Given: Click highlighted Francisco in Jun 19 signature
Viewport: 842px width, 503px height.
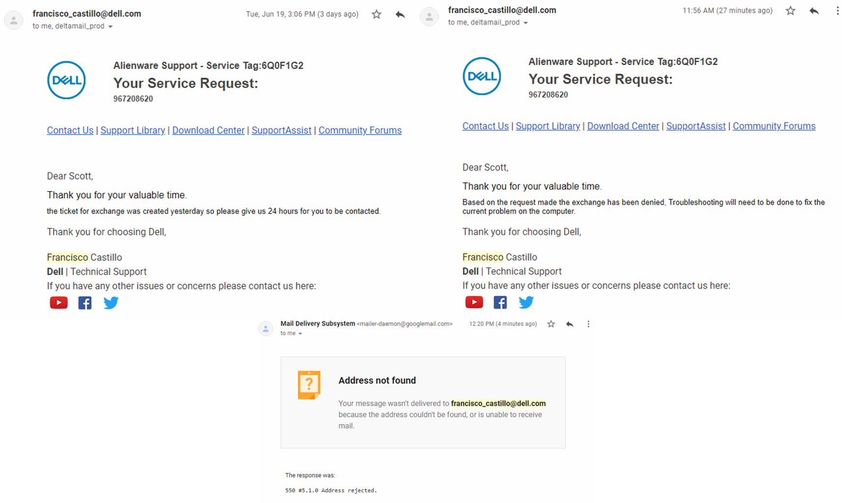Looking at the screenshot, I should pyautogui.click(x=67, y=257).
